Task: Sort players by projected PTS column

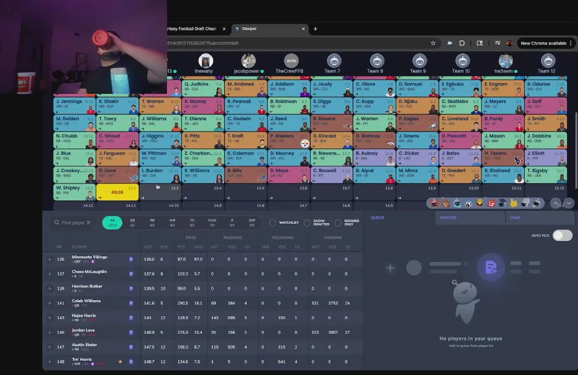Action: [181, 247]
